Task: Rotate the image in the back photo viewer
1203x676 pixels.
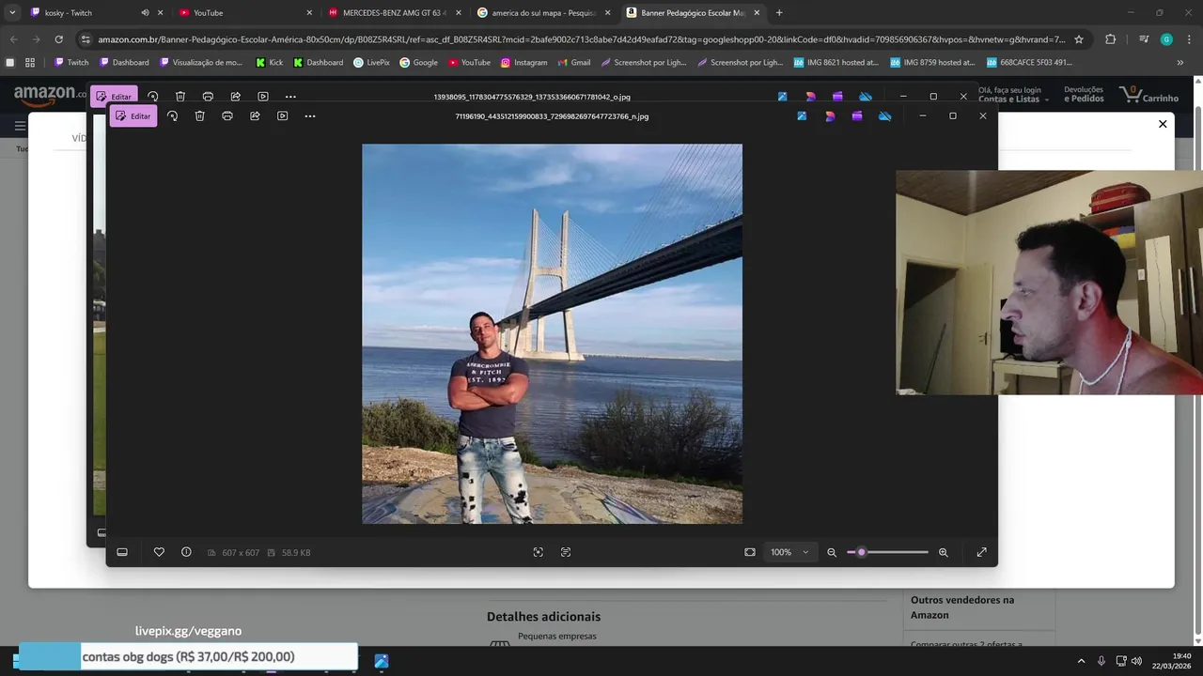Action: click(153, 97)
